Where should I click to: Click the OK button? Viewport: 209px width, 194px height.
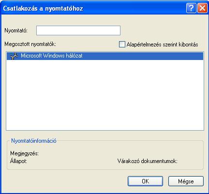point(145,181)
